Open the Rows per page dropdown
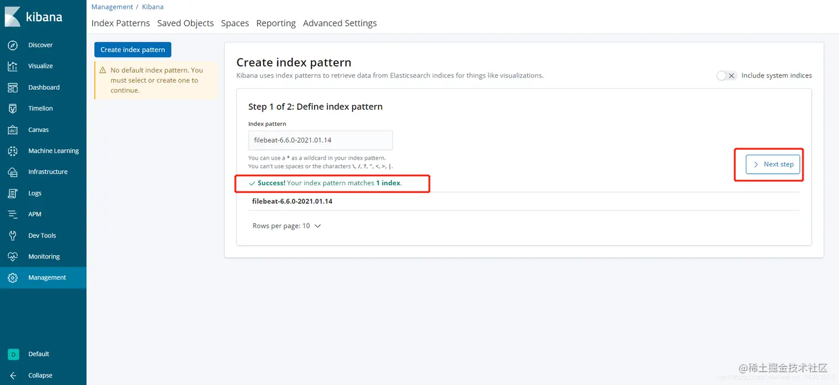Image resolution: width=839 pixels, height=385 pixels. [x=287, y=226]
